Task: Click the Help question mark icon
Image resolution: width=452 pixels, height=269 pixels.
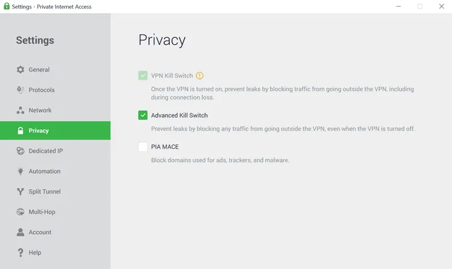Action: pos(20,253)
